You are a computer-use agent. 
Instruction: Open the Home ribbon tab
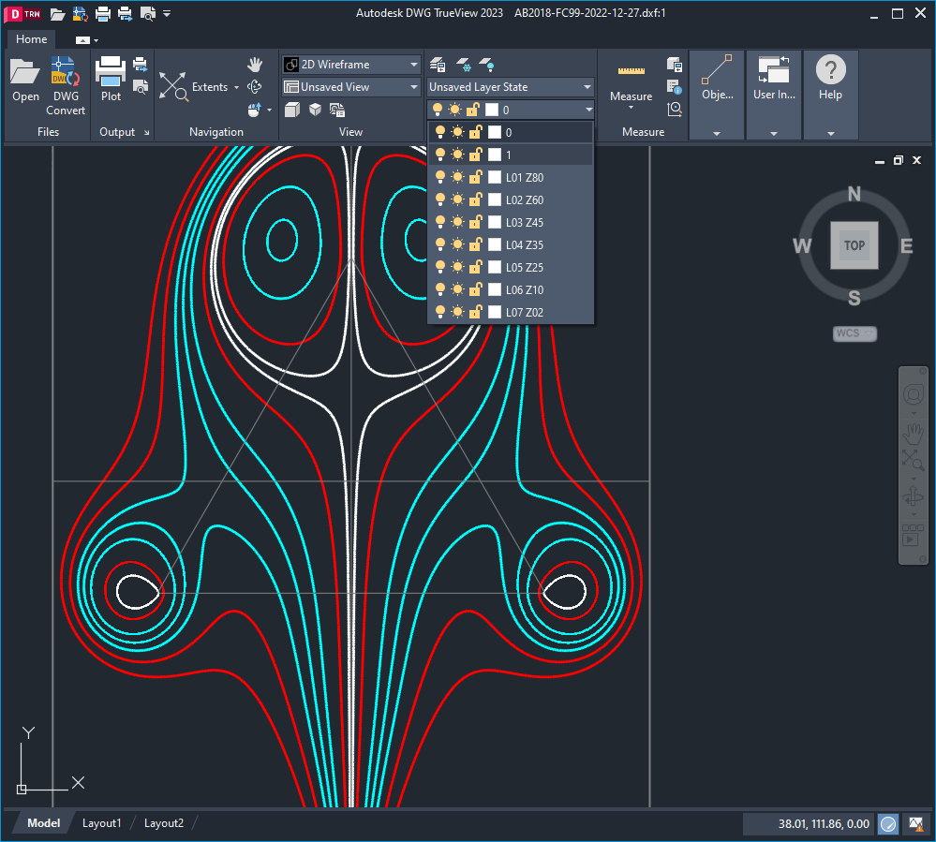31,39
